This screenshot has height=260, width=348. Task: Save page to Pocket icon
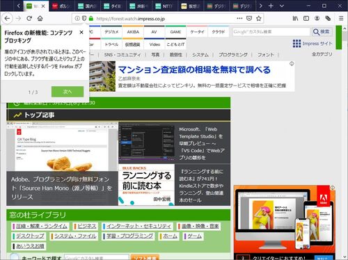tap(249, 19)
